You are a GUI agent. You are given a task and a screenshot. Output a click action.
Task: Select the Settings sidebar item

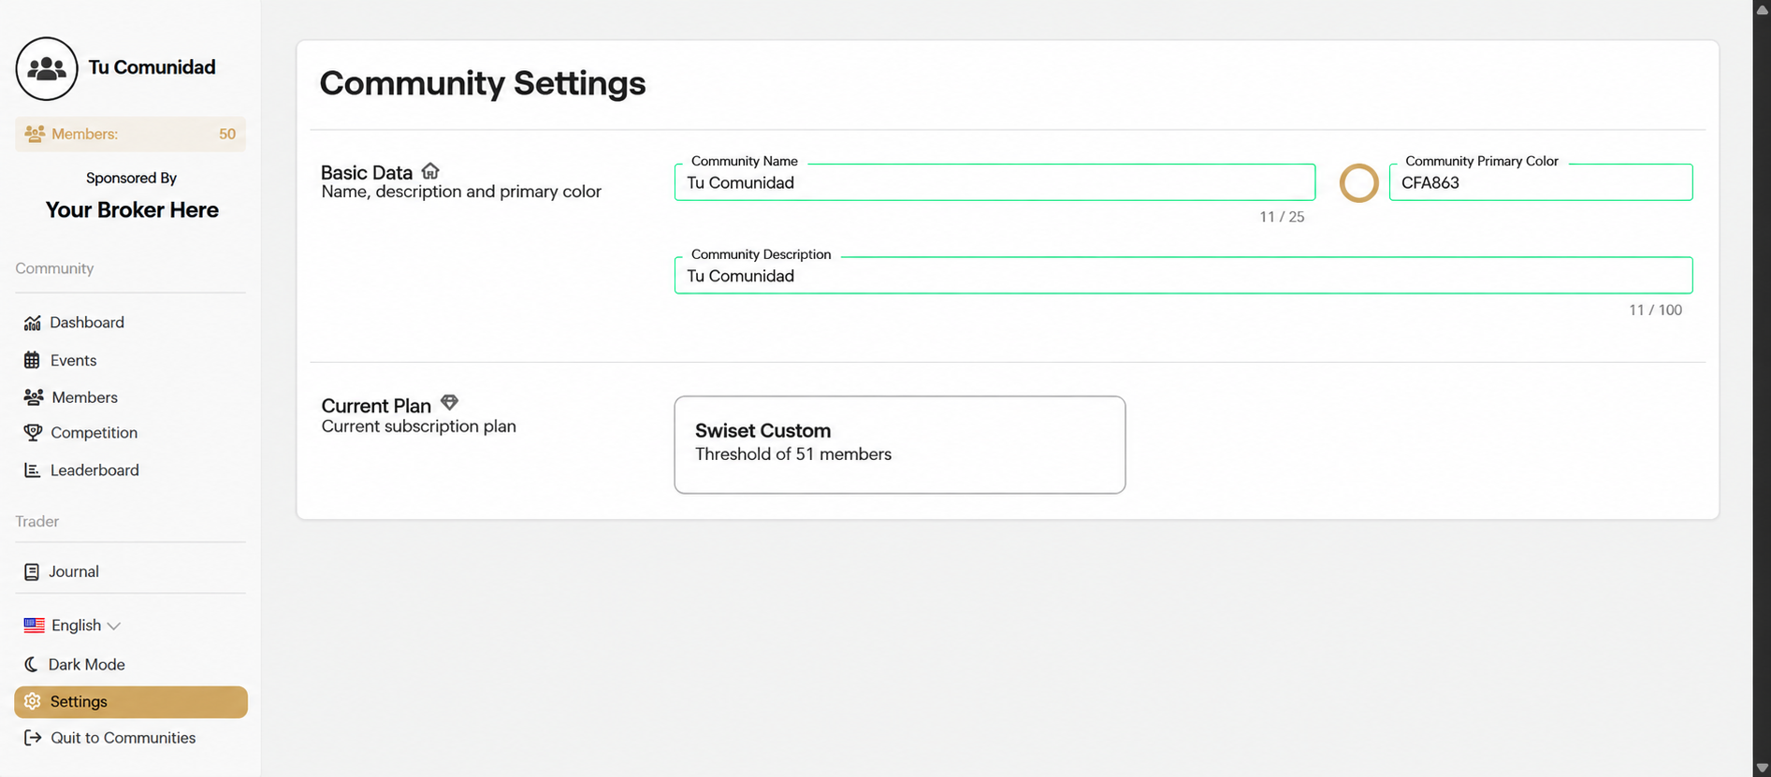tap(130, 702)
